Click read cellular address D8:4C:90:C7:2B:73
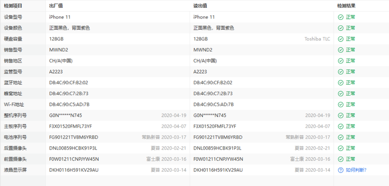This screenshot has width=389, height=186. [x=213, y=93]
